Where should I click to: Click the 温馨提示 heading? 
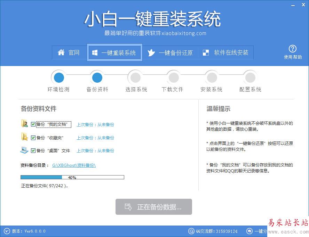click(x=218, y=109)
